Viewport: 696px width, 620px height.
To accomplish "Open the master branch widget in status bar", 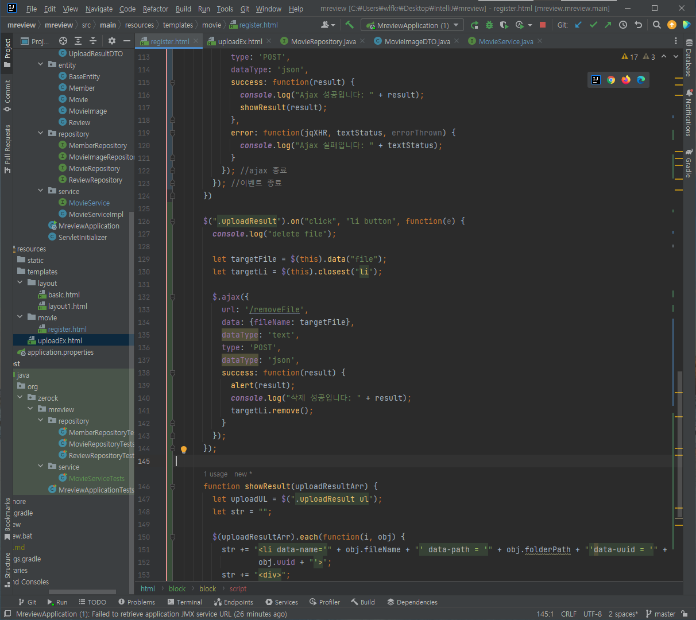I will [x=660, y=614].
